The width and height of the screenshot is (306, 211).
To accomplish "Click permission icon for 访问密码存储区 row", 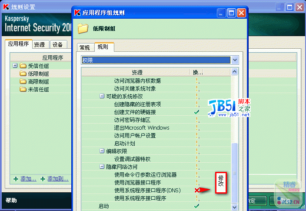I will click(198, 120).
